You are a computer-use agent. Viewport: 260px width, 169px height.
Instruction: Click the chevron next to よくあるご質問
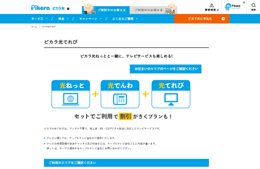coord(136,19)
